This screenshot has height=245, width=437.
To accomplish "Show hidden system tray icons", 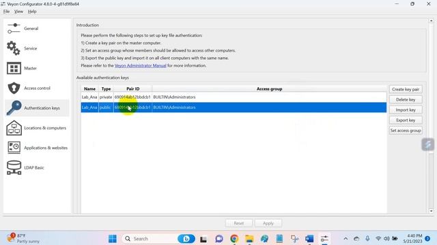I will [346, 239].
